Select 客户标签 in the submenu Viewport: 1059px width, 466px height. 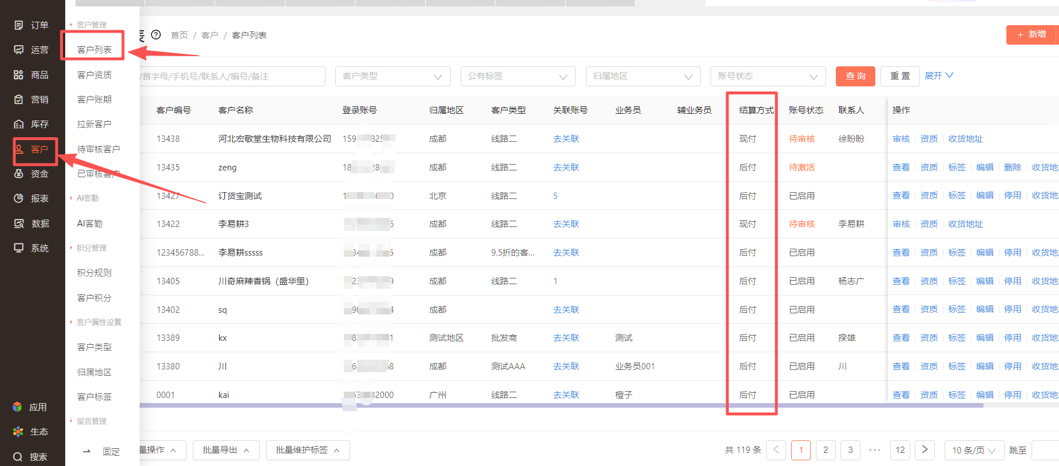pyautogui.click(x=94, y=397)
